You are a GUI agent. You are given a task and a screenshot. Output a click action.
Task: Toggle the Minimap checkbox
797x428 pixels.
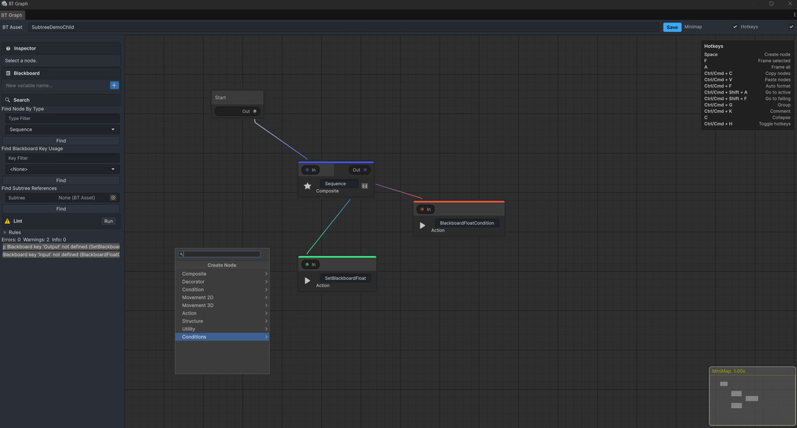[735, 27]
